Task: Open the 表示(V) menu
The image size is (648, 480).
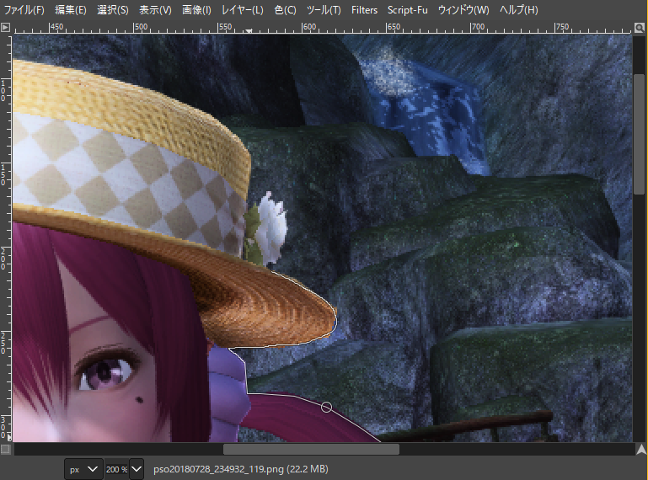Action: [155, 10]
